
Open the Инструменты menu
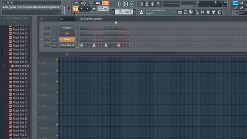point(52,7)
